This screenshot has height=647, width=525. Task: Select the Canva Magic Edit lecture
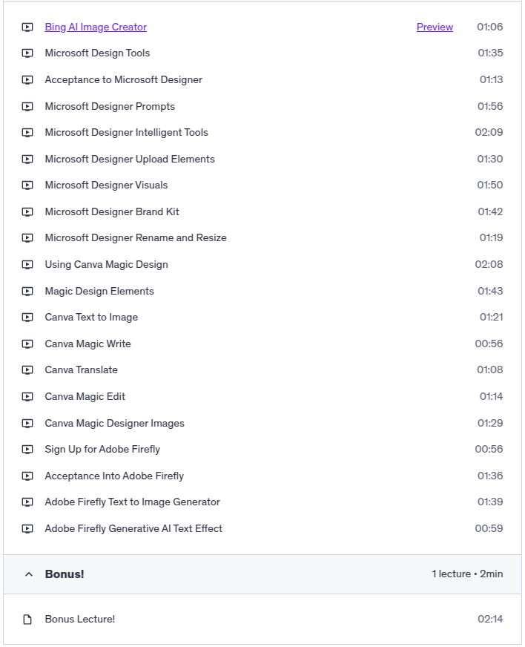click(85, 397)
